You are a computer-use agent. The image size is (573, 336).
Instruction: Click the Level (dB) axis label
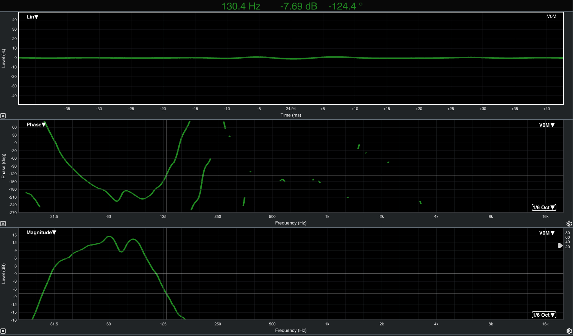tap(3, 274)
